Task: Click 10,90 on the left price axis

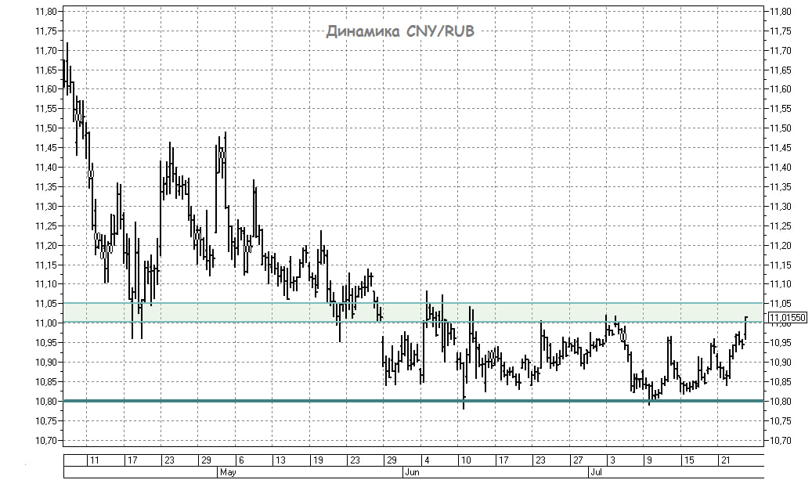Action: [47, 363]
